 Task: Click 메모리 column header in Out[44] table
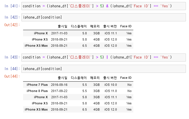pyautogui.click(x=95, y=78)
